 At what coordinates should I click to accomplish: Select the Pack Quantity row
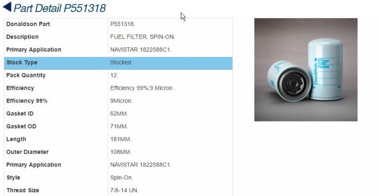118,75
